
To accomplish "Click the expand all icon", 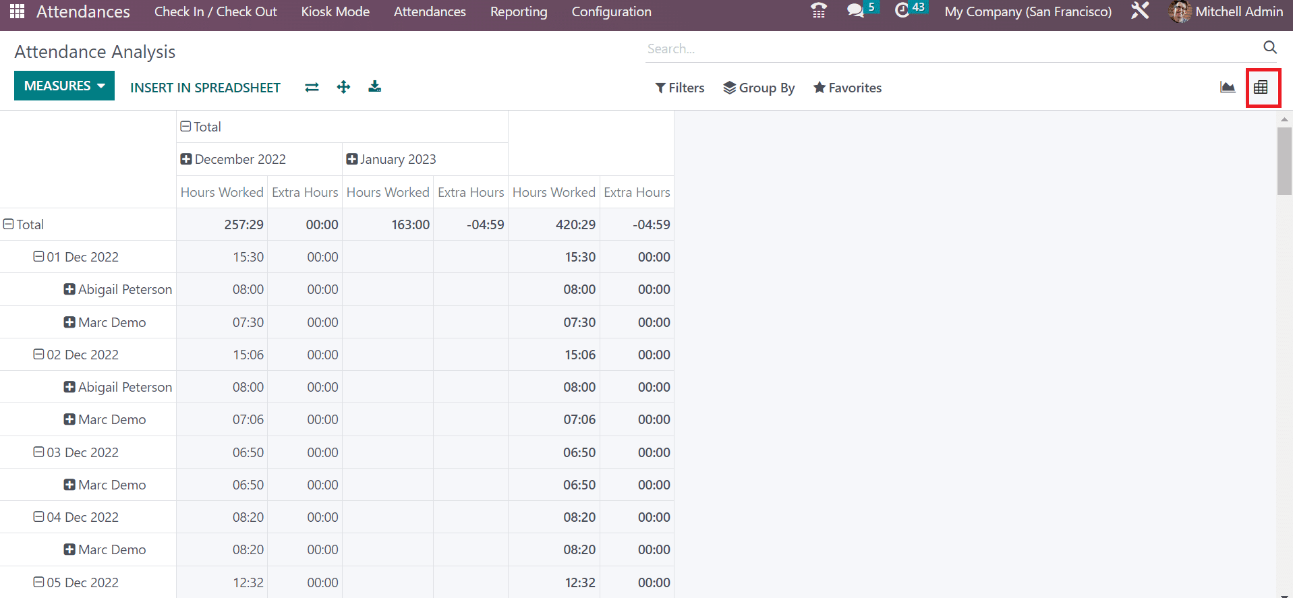I will coord(343,87).
